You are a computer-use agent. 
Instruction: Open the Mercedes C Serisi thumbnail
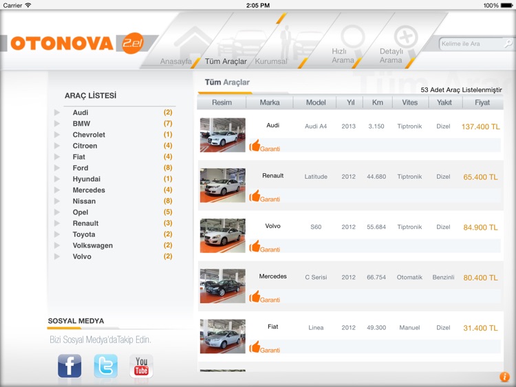click(x=223, y=286)
